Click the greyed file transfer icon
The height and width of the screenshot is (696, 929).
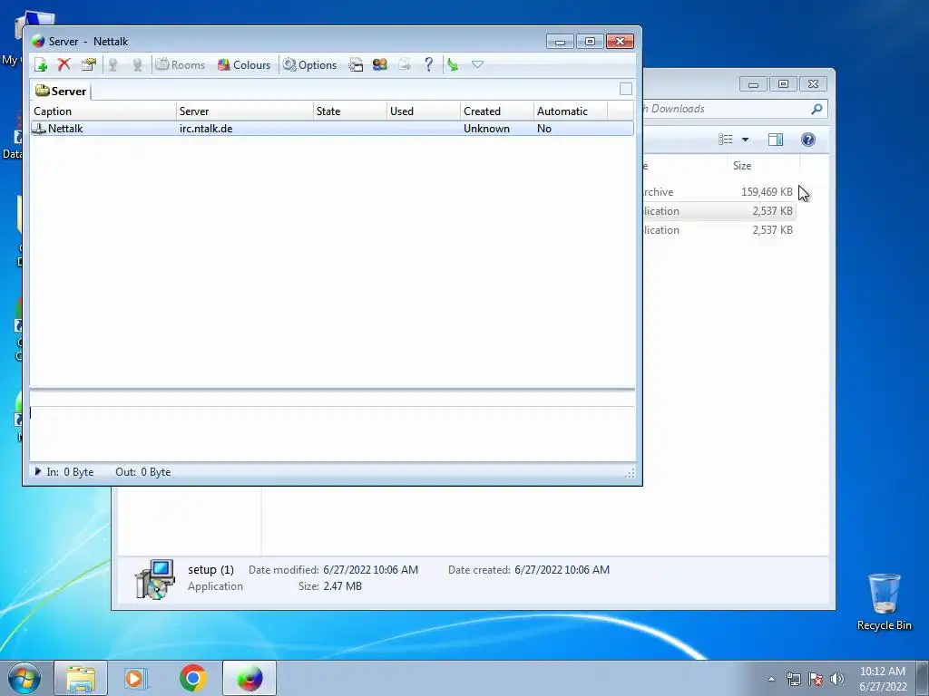coord(405,65)
